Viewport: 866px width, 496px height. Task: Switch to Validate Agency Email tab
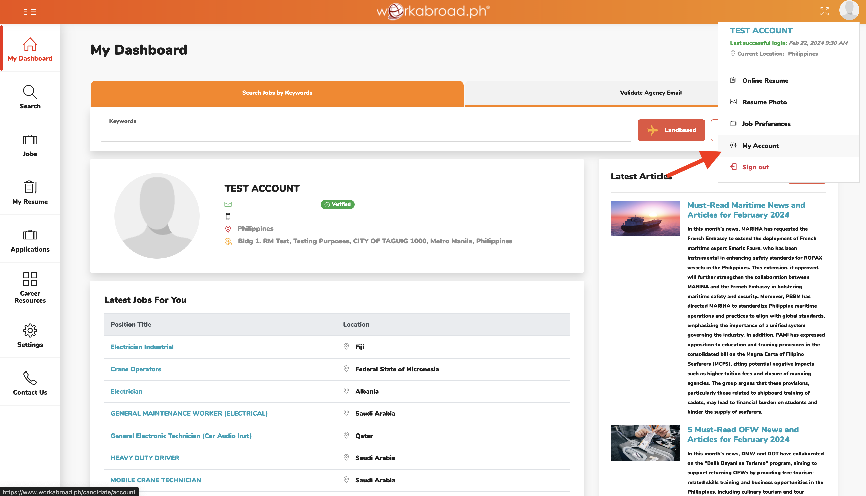650,93
